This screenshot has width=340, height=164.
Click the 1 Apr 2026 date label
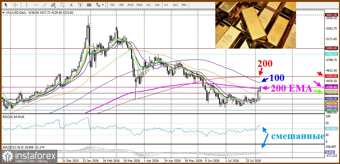(x=152, y=161)
